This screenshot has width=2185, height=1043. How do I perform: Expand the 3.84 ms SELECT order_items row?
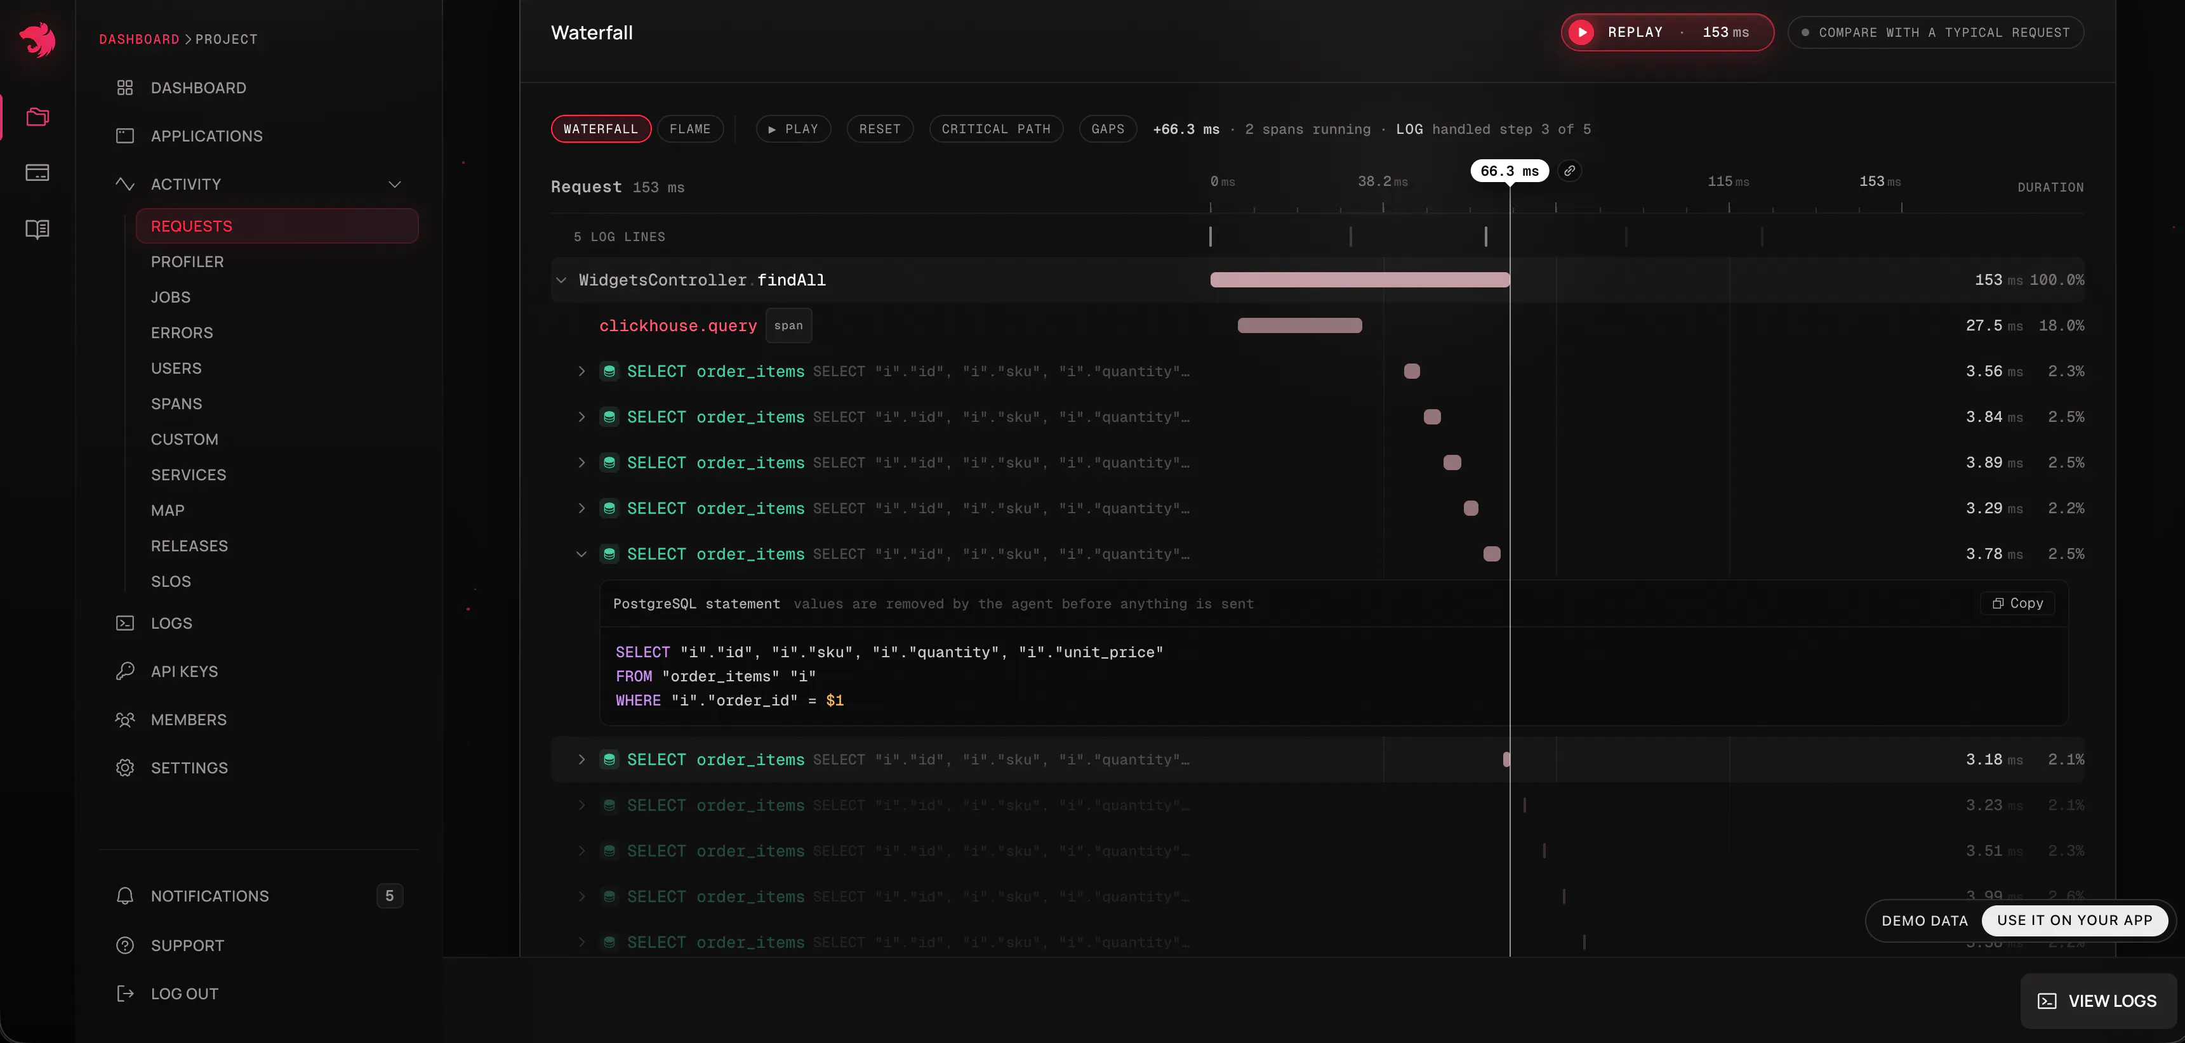pos(581,417)
